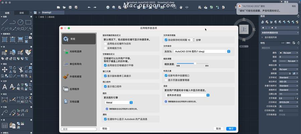Click the Print icon in the top toolbar
This screenshot has height=134, width=301.
pyautogui.click(x=108, y=7)
